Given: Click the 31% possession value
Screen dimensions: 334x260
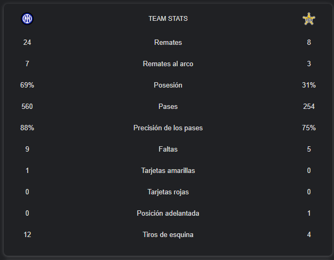Looking at the screenshot, I should pyautogui.click(x=309, y=85).
